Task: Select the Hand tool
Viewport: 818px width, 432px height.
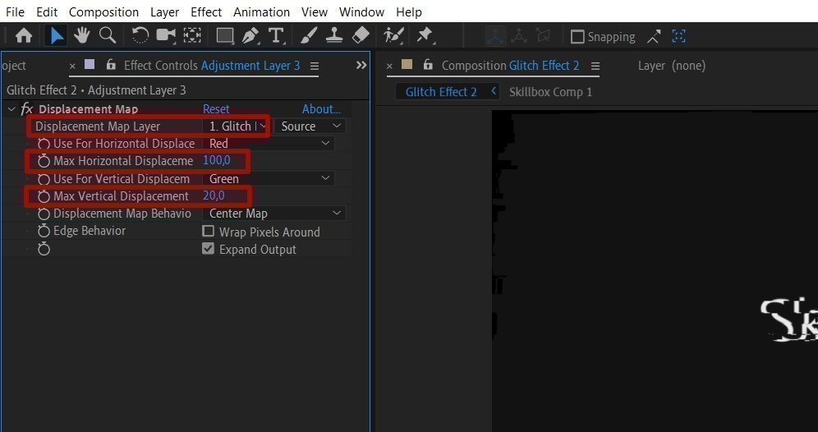Action: [81, 35]
